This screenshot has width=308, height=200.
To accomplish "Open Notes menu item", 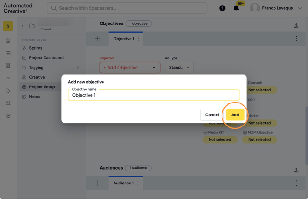I will pos(34,97).
